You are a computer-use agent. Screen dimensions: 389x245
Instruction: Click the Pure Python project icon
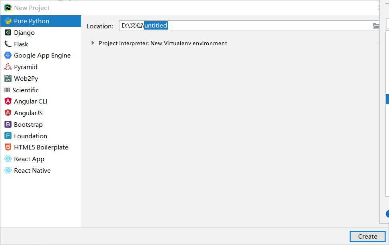[x=8, y=21]
